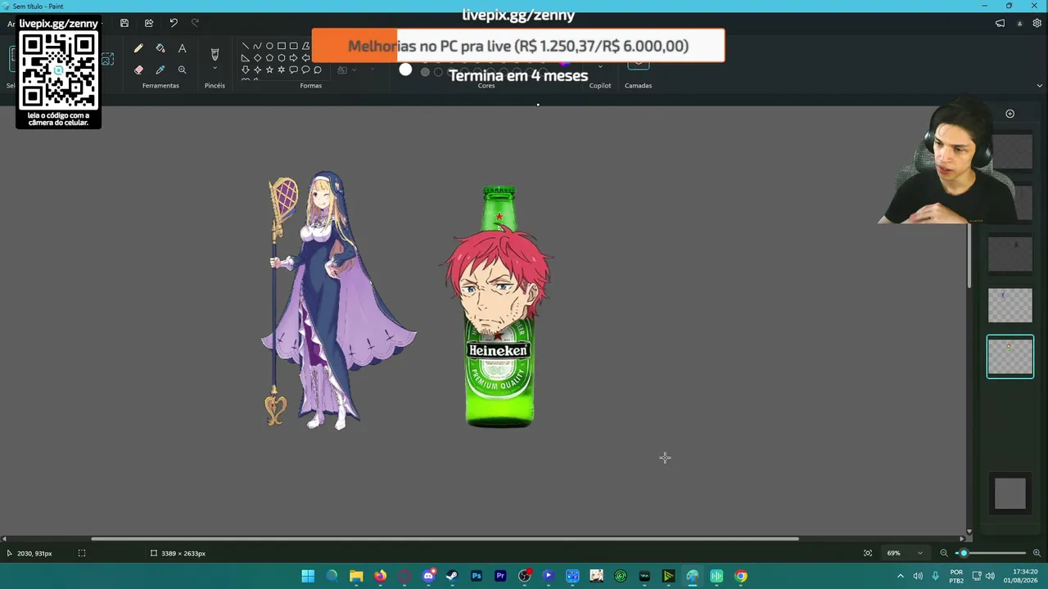Pick the rectangle shape
Screen dimensions: 1048x589
click(x=282, y=46)
